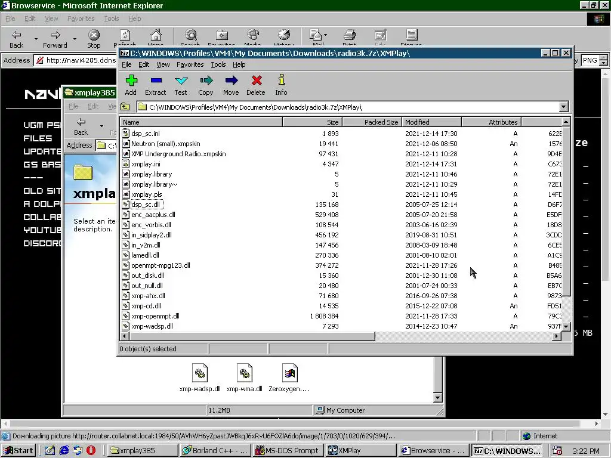Click Internet Explorer's address field
611x458 pixels.
point(76,60)
